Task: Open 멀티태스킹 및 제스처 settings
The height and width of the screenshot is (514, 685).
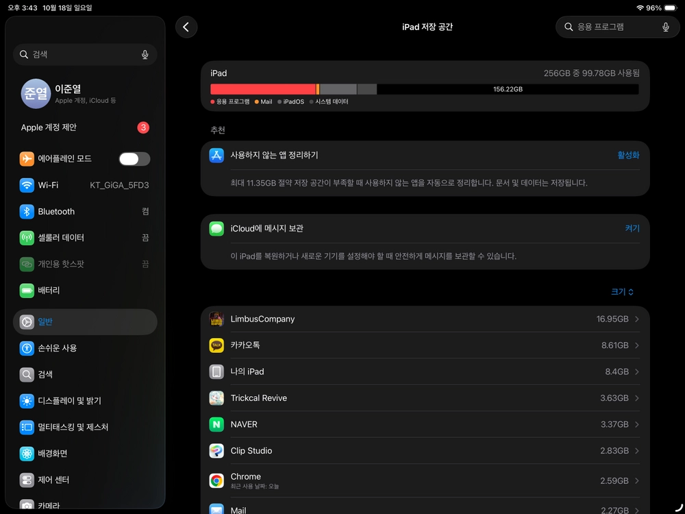Action: coord(85,427)
